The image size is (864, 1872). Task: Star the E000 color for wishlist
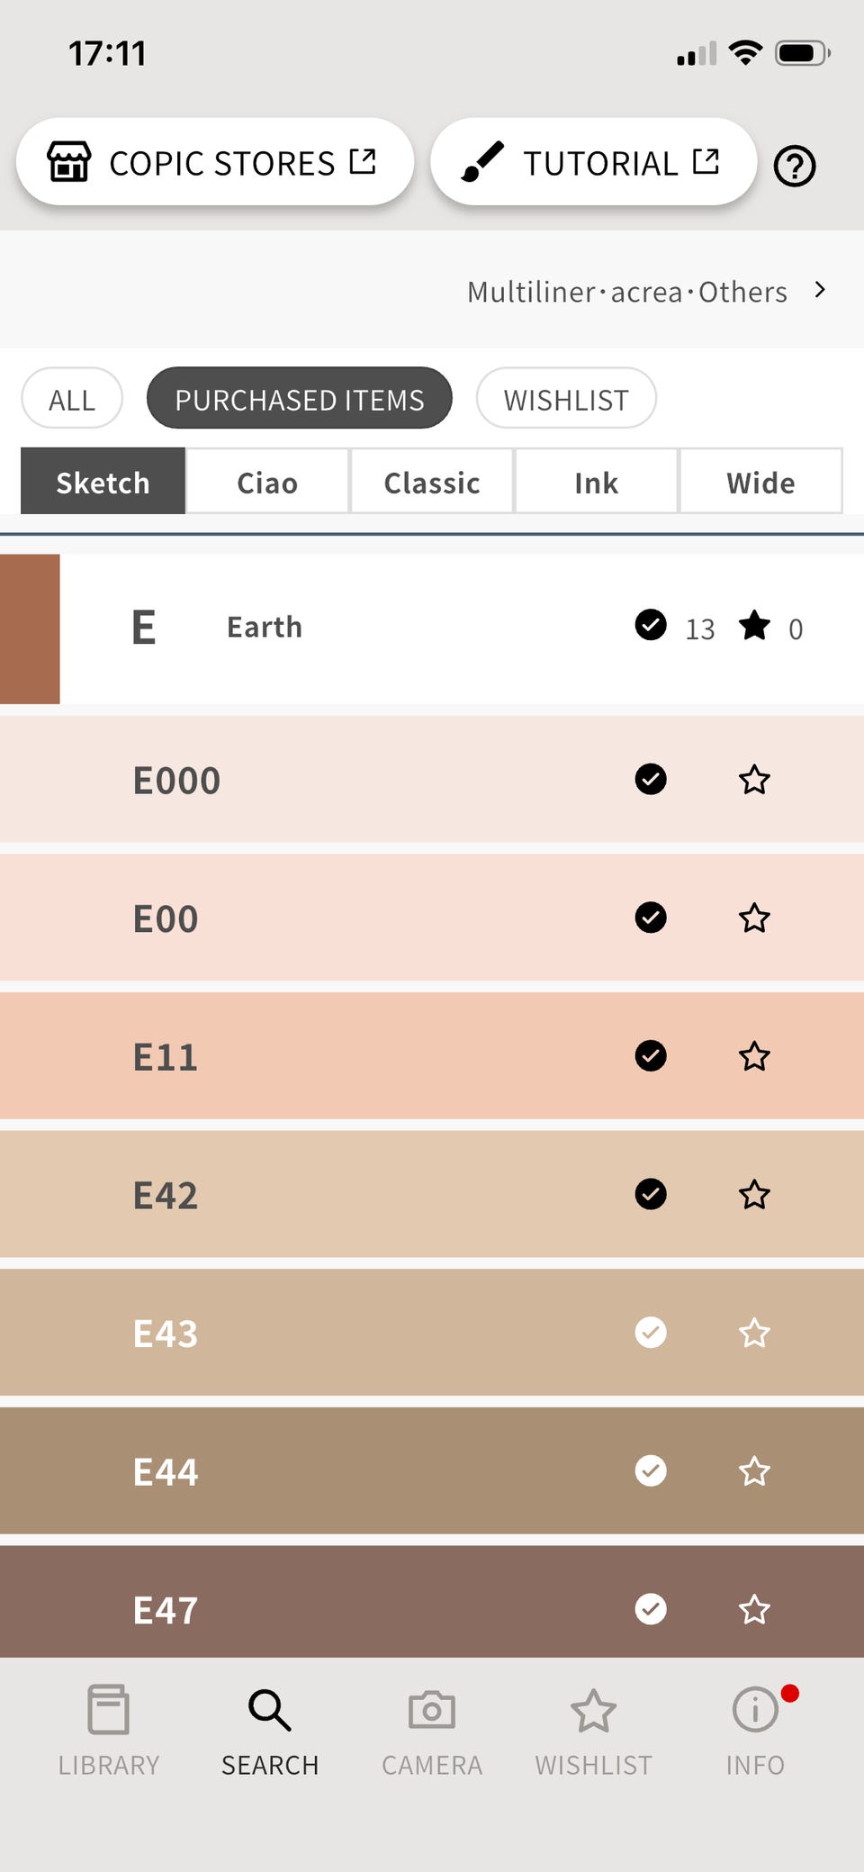(754, 780)
